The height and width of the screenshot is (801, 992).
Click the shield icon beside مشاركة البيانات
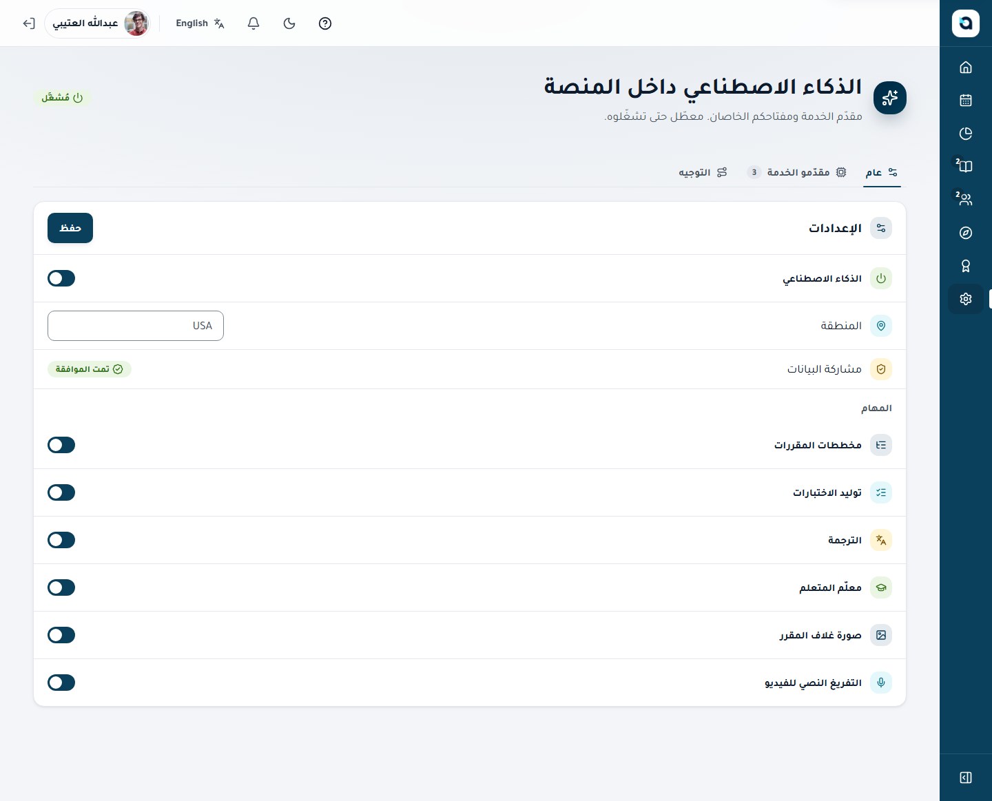881,369
